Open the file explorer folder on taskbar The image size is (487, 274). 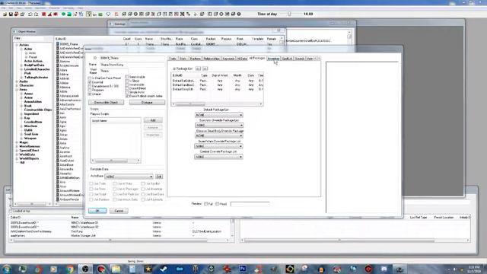point(116,269)
